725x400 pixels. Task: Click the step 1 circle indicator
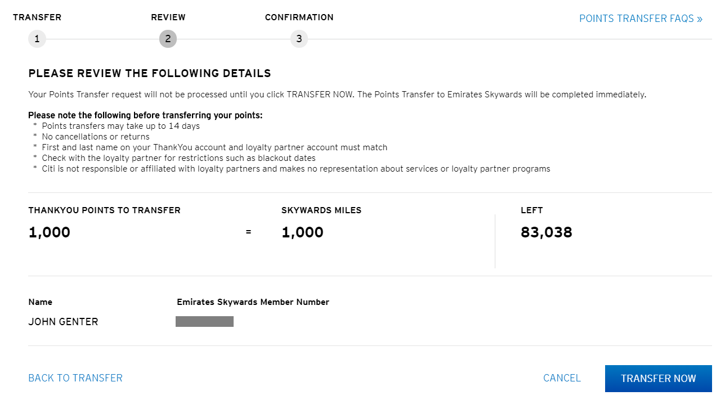click(x=37, y=39)
